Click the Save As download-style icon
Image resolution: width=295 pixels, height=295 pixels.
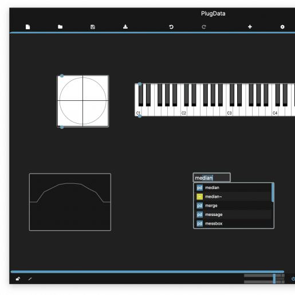[125, 27]
